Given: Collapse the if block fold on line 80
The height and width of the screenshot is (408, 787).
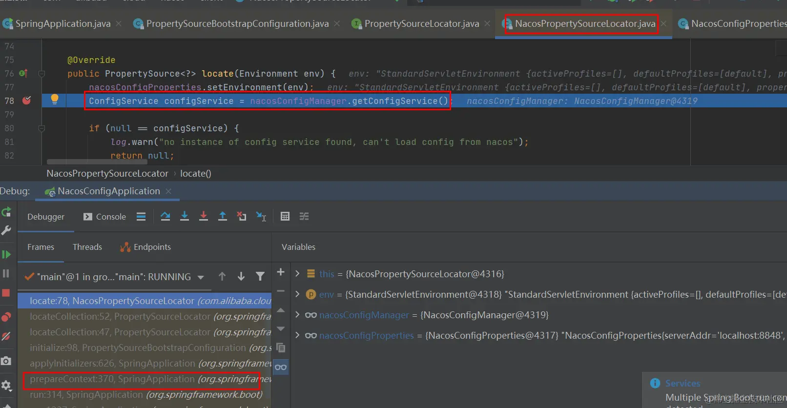Looking at the screenshot, I should point(41,128).
